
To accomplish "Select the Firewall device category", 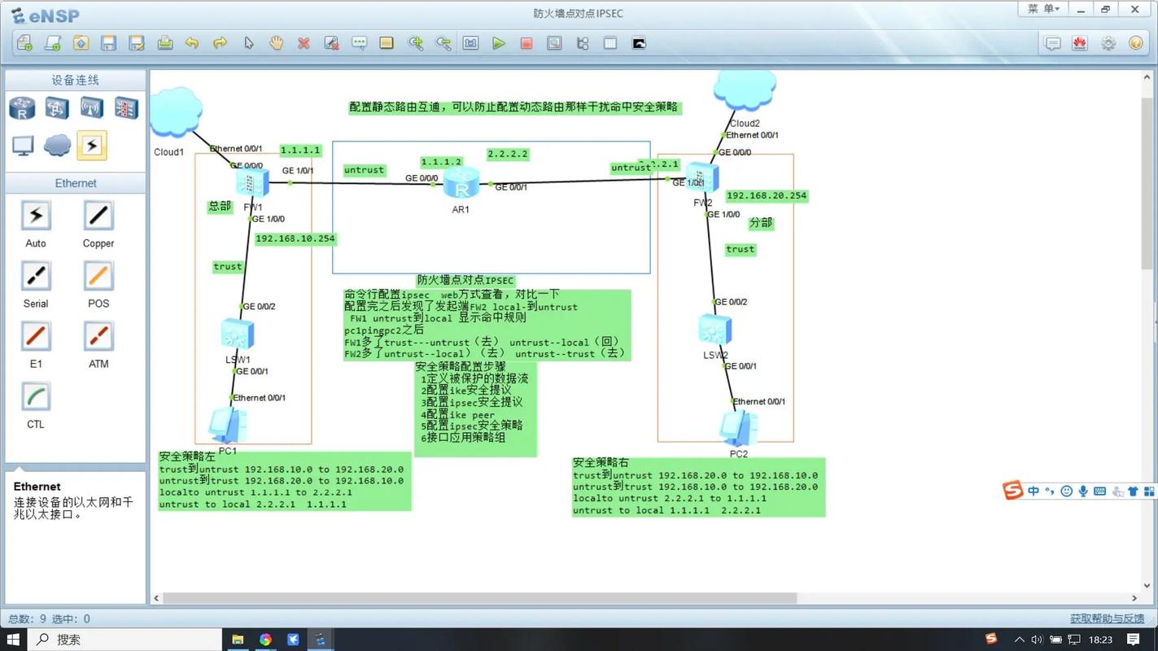I will [x=126, y=107].
